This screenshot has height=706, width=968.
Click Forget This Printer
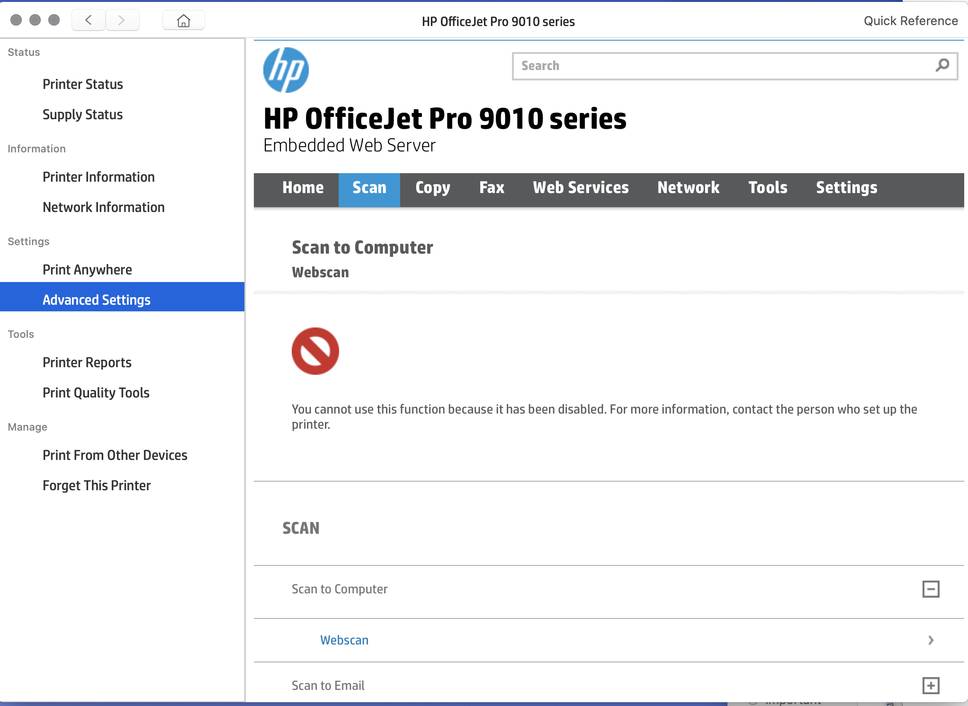click(97, 485)
